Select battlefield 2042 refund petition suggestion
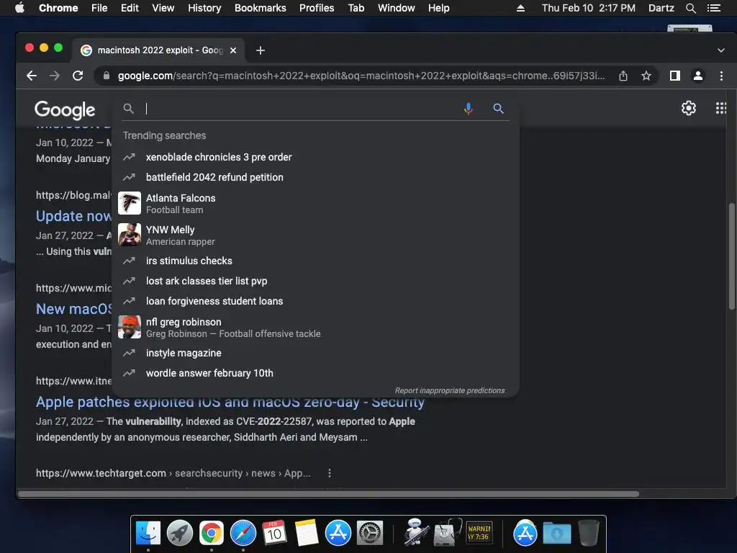Viewport: 737px width, 553px height. point(315,177)
